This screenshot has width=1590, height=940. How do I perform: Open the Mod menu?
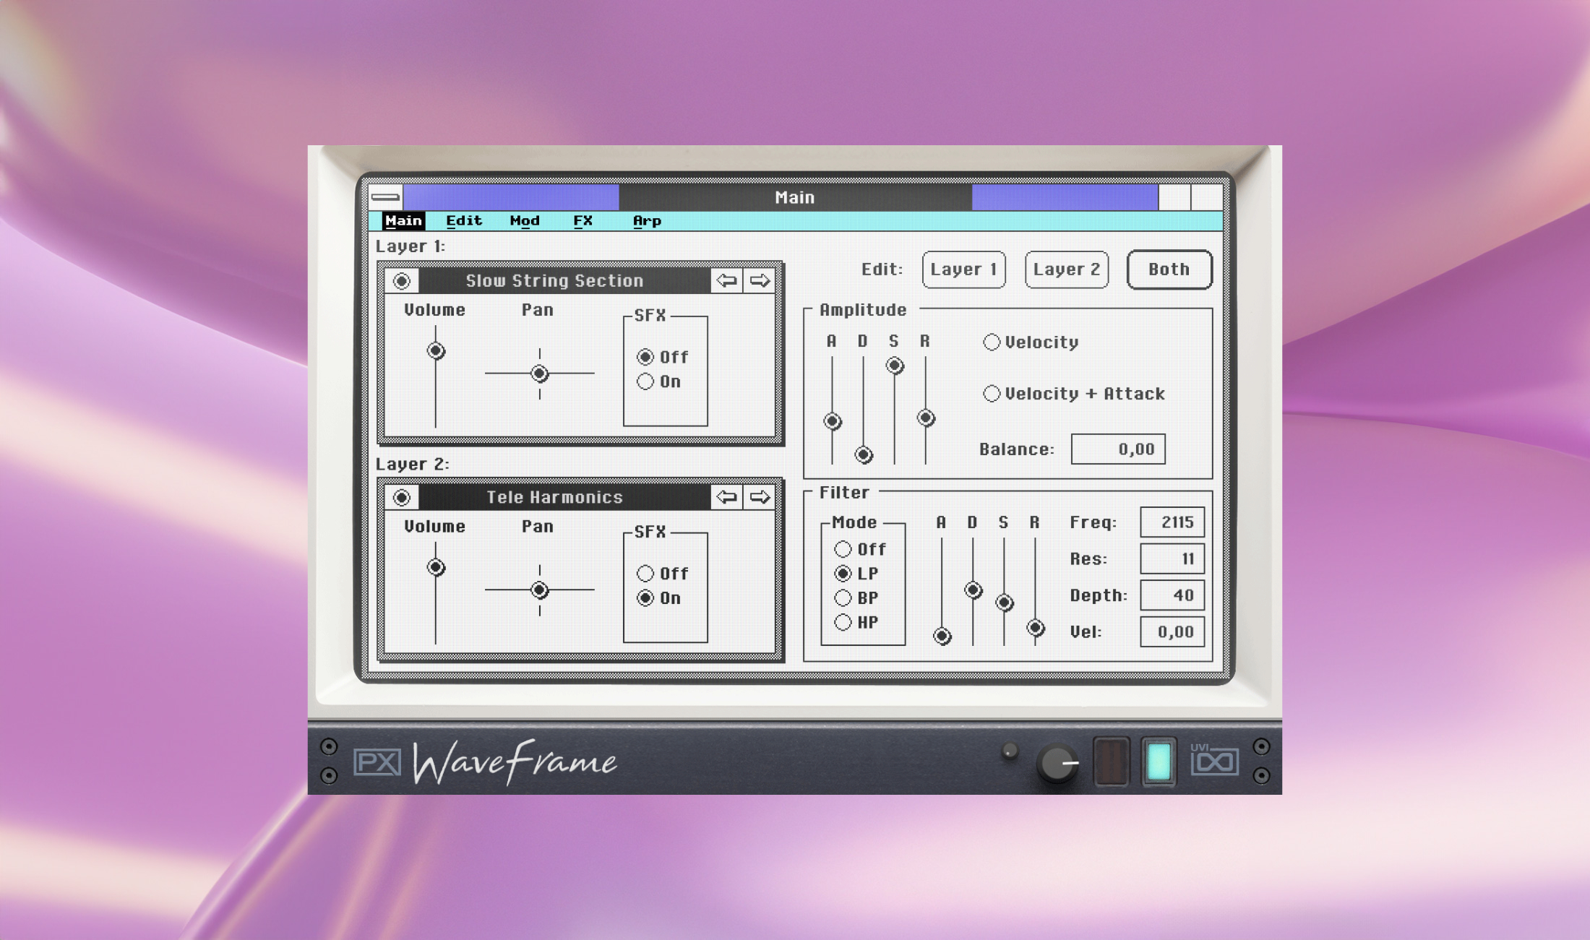pos(525,220)
